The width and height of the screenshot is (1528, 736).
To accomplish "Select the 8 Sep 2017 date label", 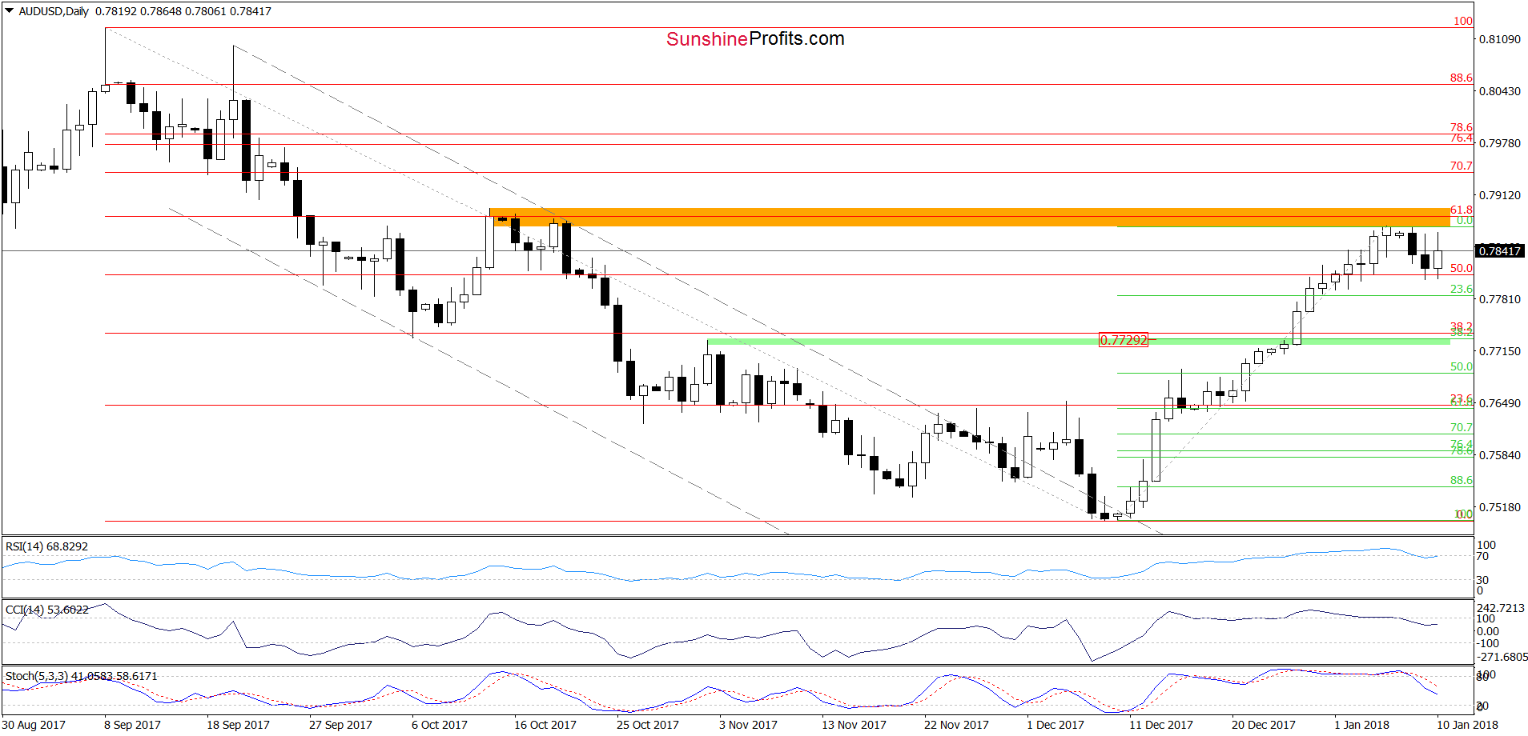I will [132, 725].
